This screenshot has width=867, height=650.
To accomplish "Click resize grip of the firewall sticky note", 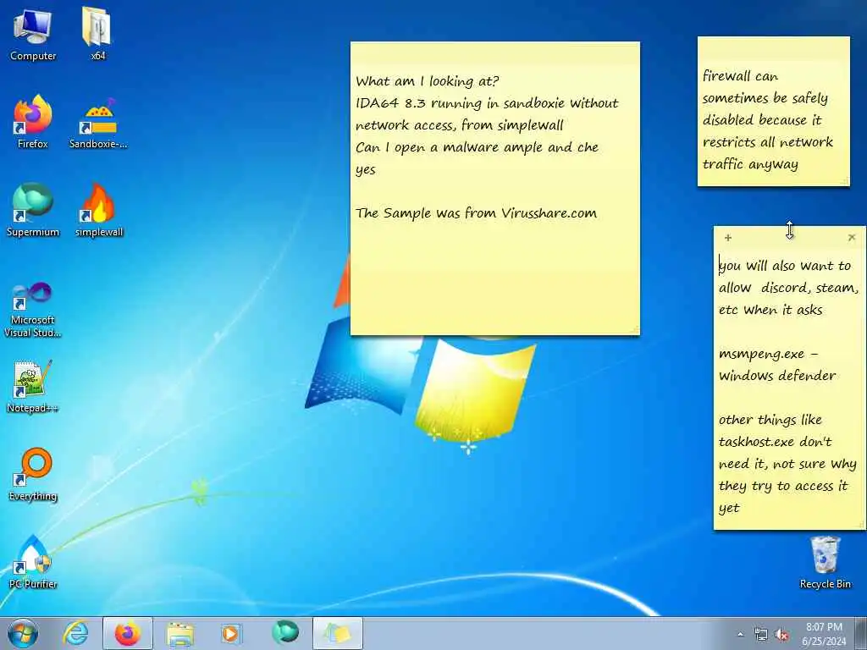I will click(845, 181).
